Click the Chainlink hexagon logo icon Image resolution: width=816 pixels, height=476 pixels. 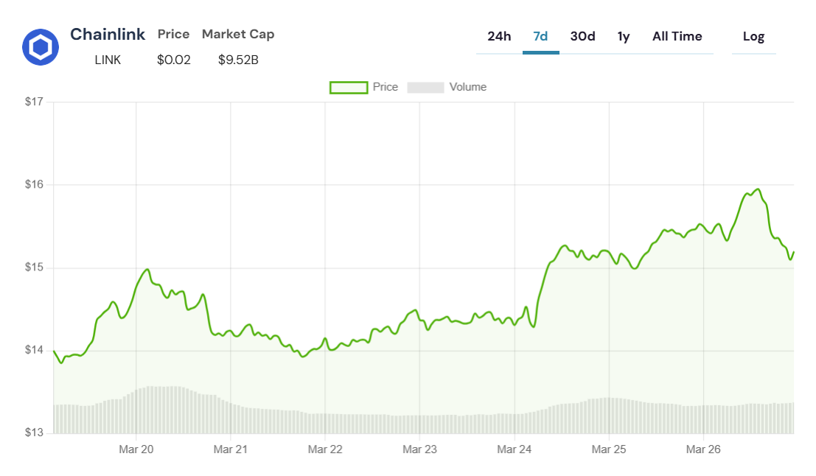pos(41,47)
